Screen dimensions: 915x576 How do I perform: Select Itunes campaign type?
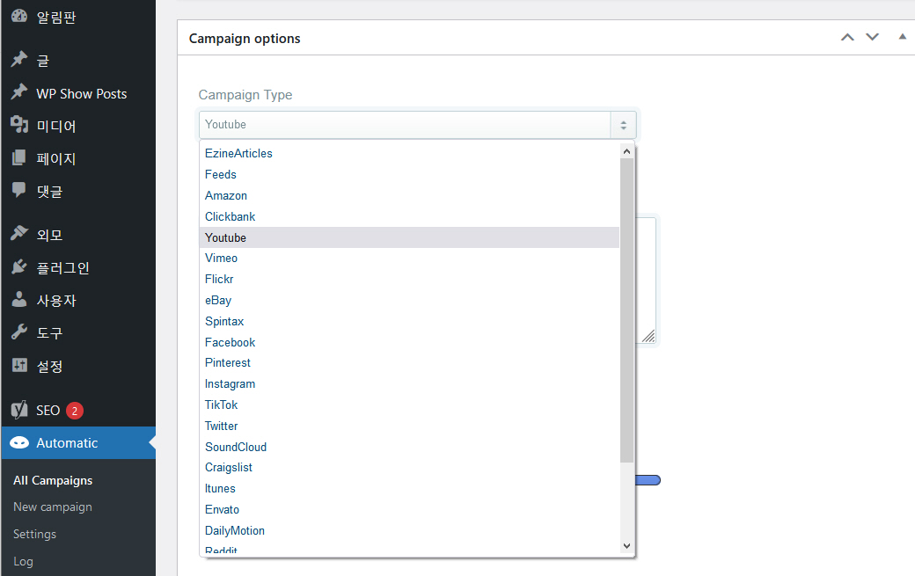409,489
